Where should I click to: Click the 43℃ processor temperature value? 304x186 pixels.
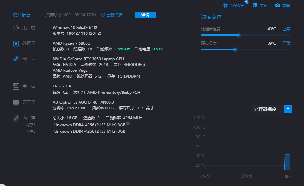click(x=272, y=29)
